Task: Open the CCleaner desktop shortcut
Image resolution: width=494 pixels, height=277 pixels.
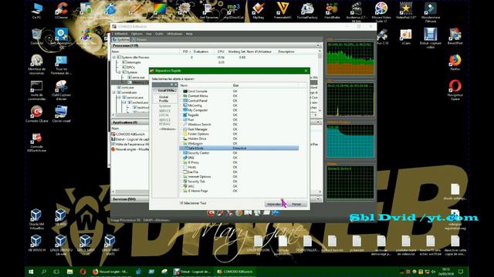Action: (x=61, y=11)
